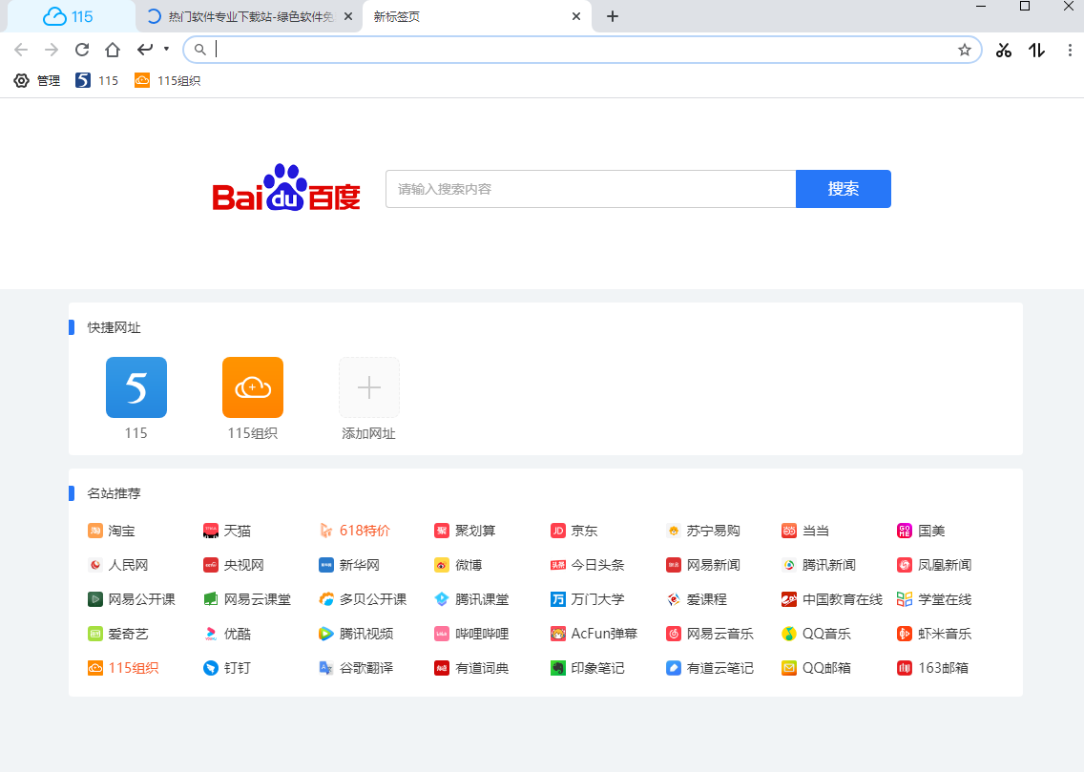Focus the Baidu search input field
The width and height of the screenshot is (1084, 772).
[590, 189]
